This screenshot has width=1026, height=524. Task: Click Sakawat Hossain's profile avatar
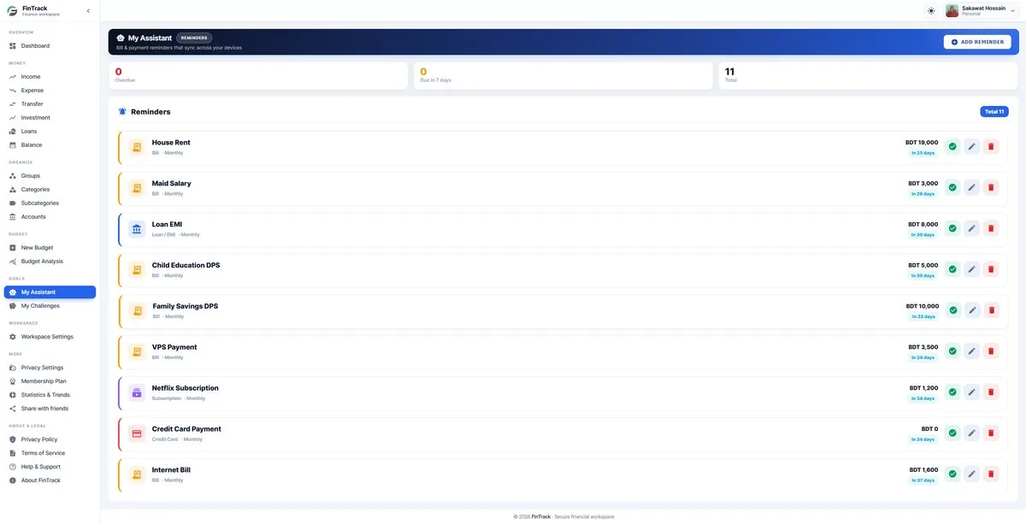coord(952,11)
